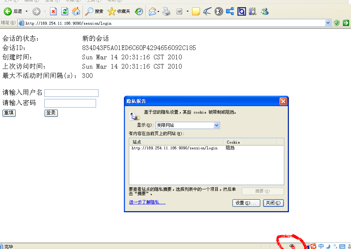Close the 隐私报告 dialog with the red X

[x=283, y=101]
